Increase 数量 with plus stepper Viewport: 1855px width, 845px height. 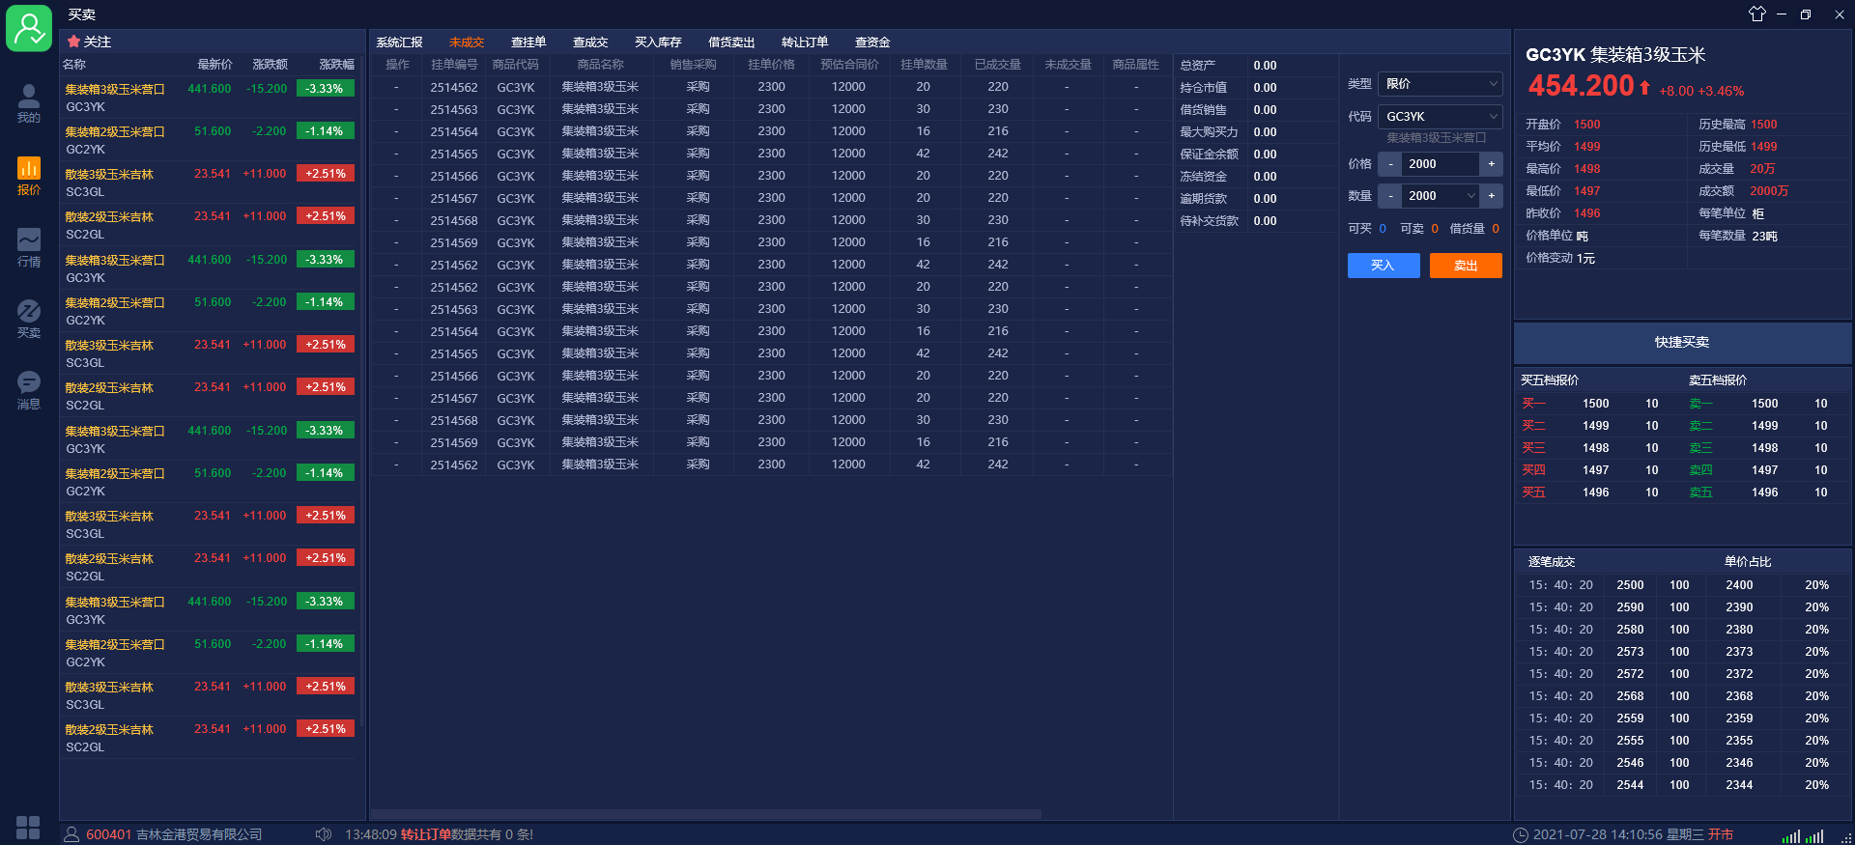[1491, 196]
